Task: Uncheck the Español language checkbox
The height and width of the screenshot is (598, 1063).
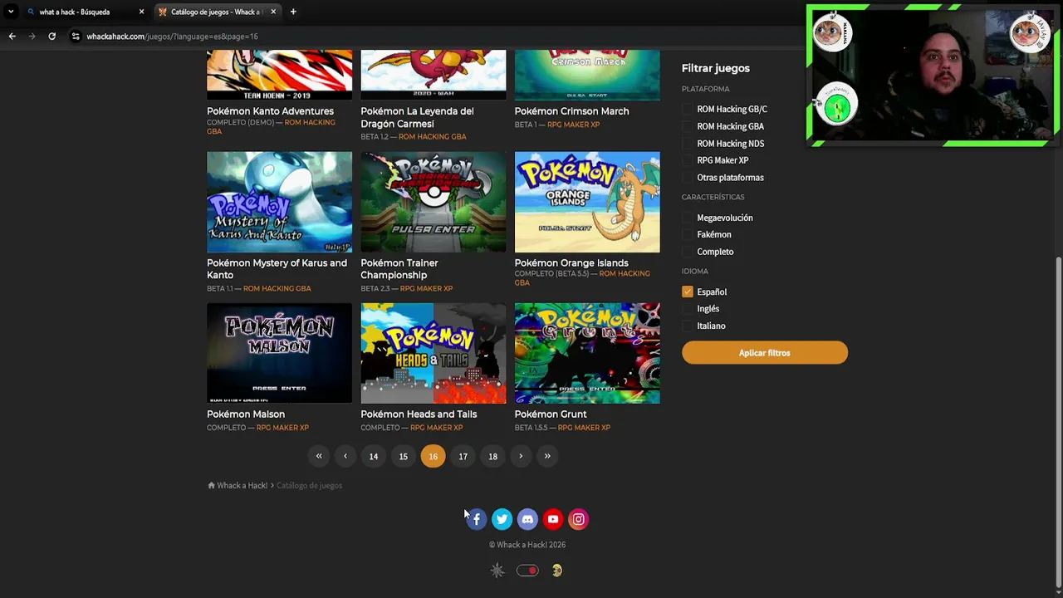Action: coord(688,292)
